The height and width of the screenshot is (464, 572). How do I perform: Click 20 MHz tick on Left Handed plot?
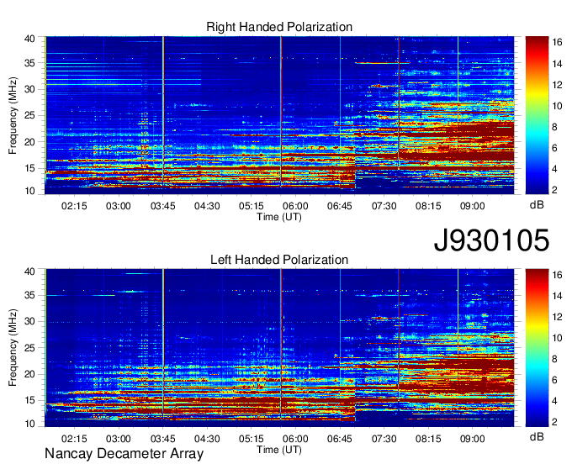pyautogui.click(x=29, y=374)
